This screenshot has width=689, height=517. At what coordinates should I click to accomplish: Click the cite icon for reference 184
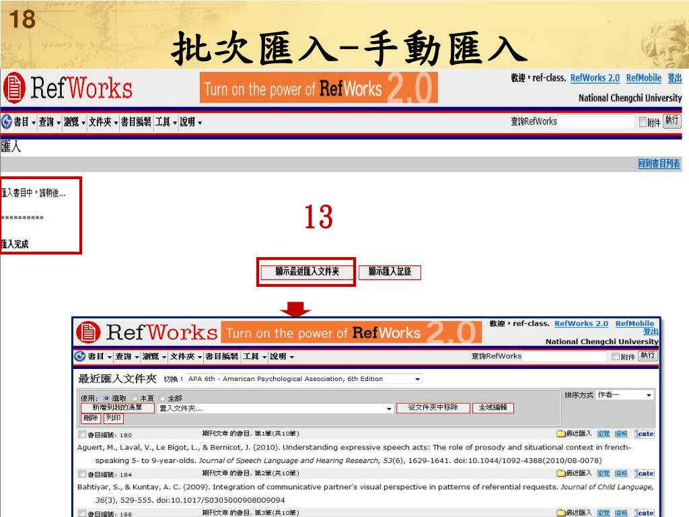(x=644, y=473)
